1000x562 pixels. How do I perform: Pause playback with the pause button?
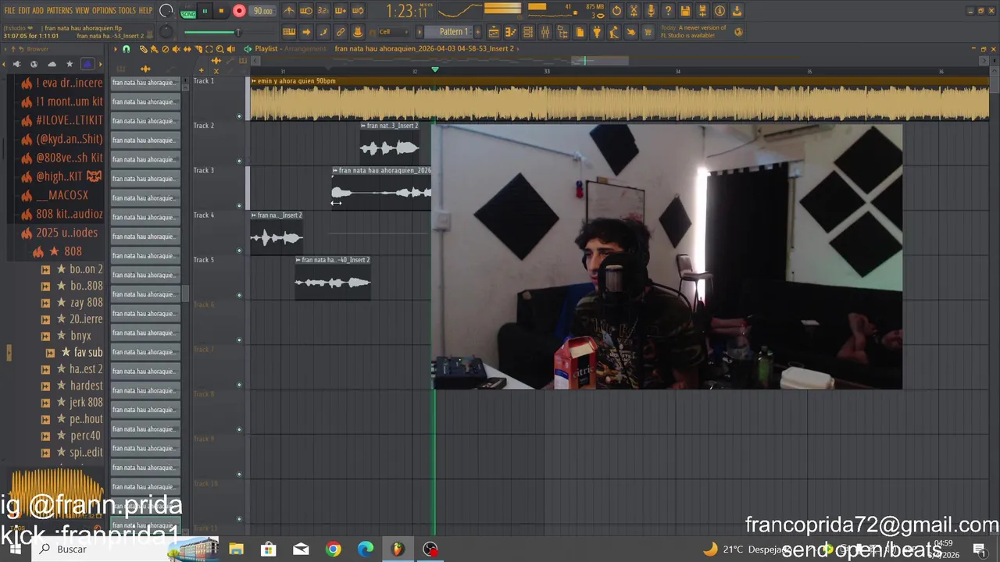click(x=205, y=11)
